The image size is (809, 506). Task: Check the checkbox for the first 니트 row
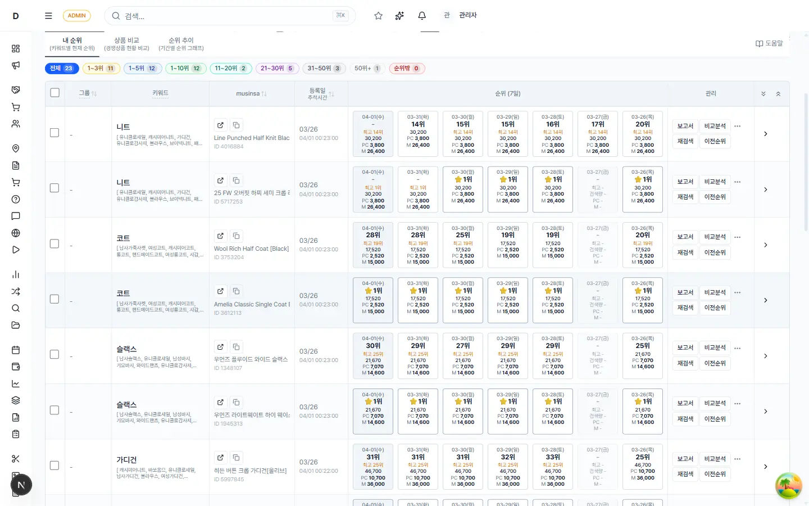pos(54,132)
